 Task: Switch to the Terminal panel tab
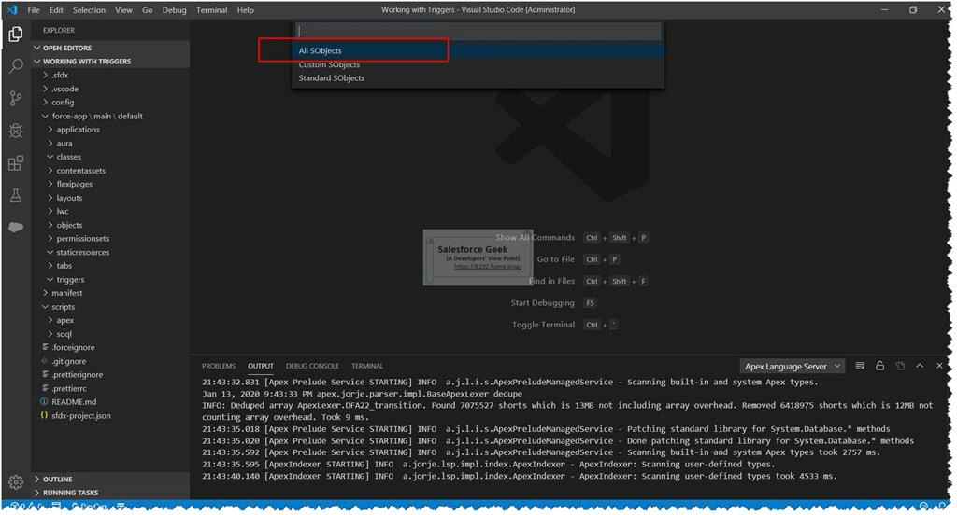[x=366, y=366]
